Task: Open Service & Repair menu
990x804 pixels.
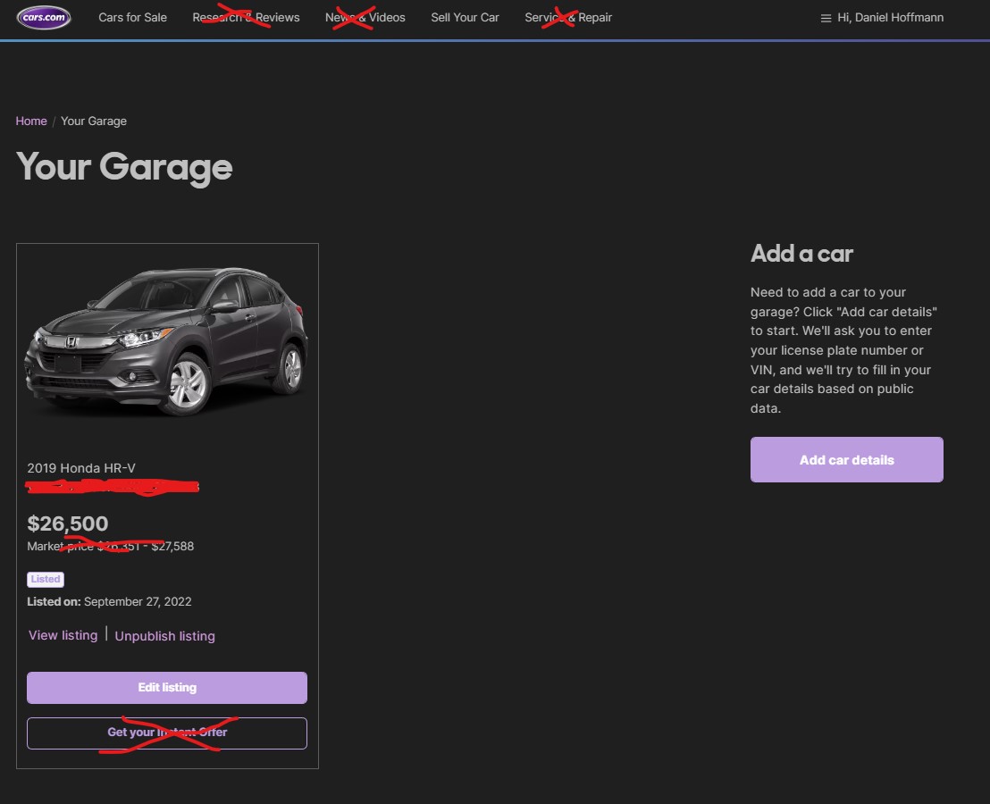Action: coord(568,18)
